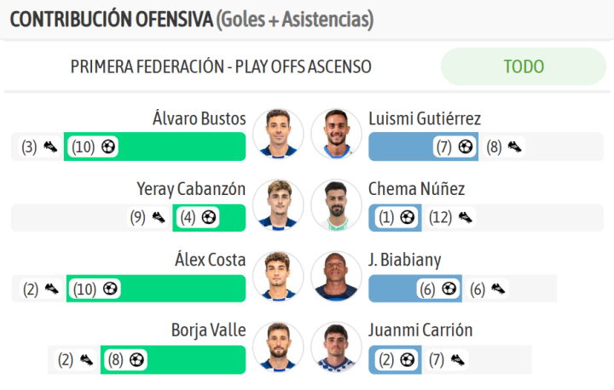Screen dimensions: 614x390
Task: Click Chema Núñez's name link
Action: [417, 189]
